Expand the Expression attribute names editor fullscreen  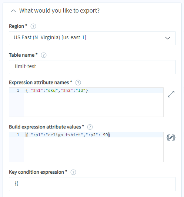[171, 94]
